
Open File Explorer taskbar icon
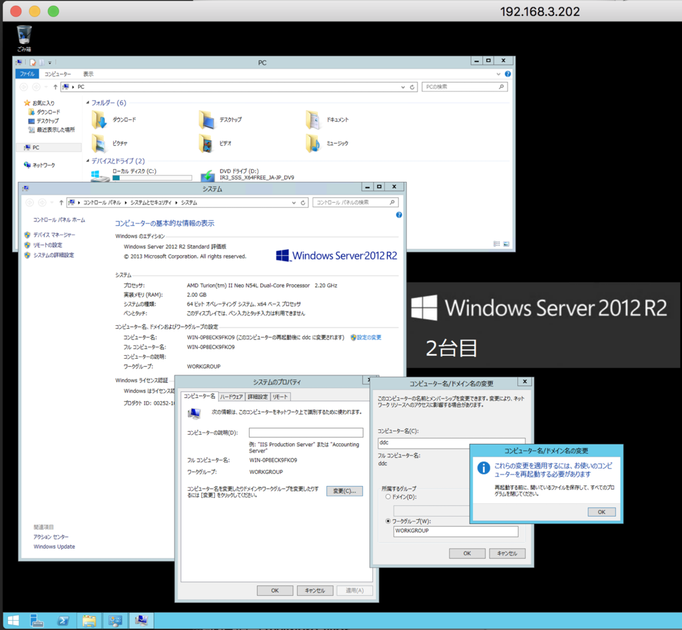click(89, 621)
